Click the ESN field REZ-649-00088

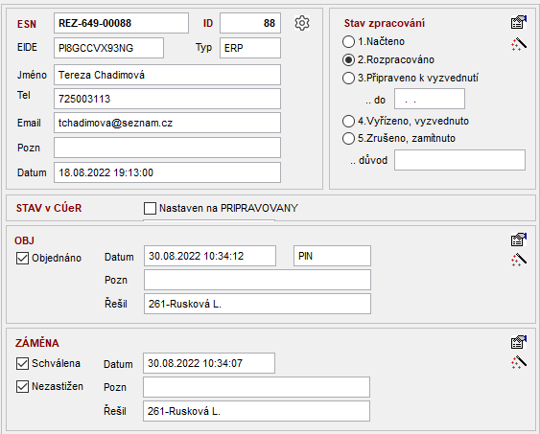(121, 23)
